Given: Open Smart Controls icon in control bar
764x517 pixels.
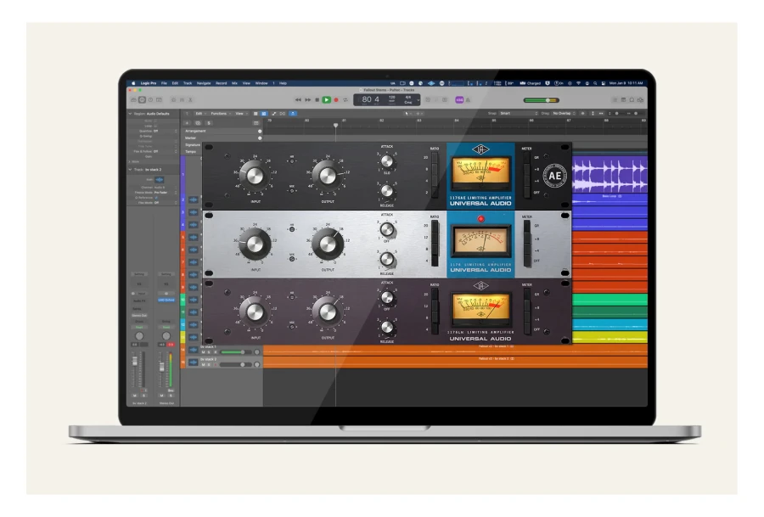Looking at the screenshot, I should click(x=173, y=100).
